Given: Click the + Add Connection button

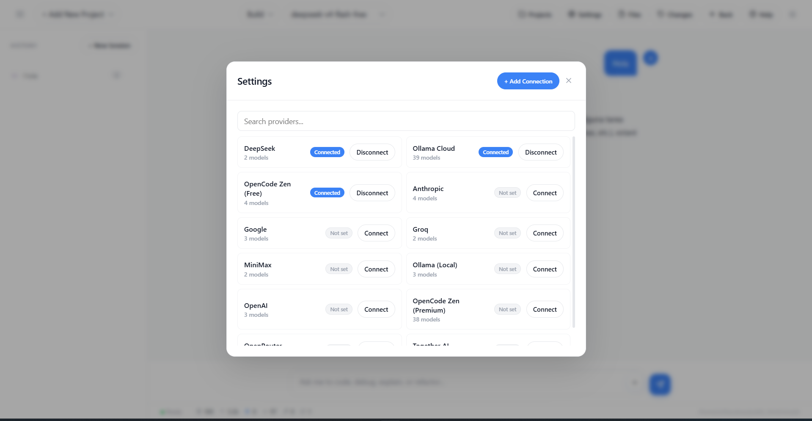Looking at the screenshot, I should pyautogui.click(x=528, y=81).
